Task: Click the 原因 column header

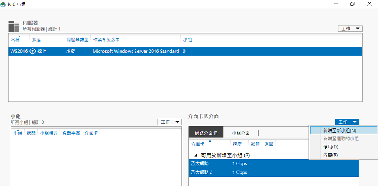Action: (268, 144)
